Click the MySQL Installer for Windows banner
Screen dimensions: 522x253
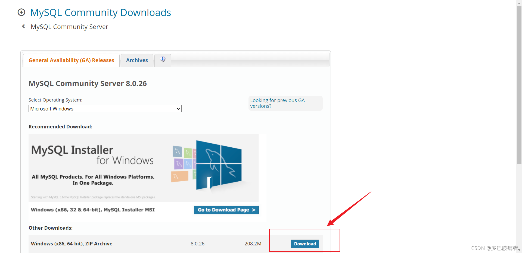[x=144, y=168]
